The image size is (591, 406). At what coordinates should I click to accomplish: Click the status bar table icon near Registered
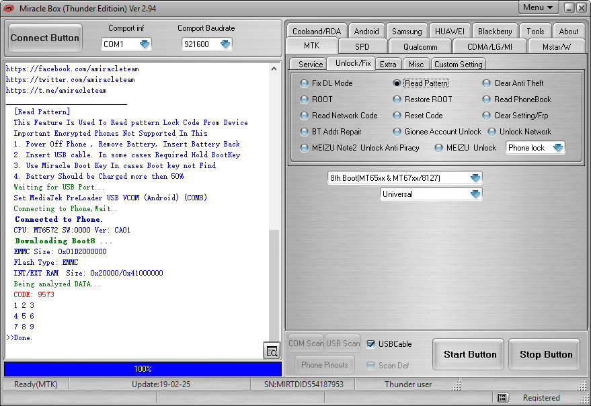[x=502, y=397]
